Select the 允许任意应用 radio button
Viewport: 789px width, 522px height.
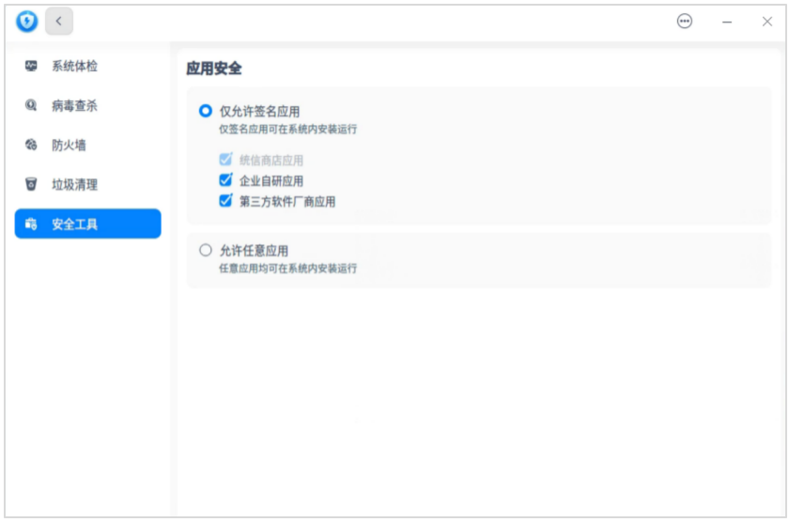point(206,251)
